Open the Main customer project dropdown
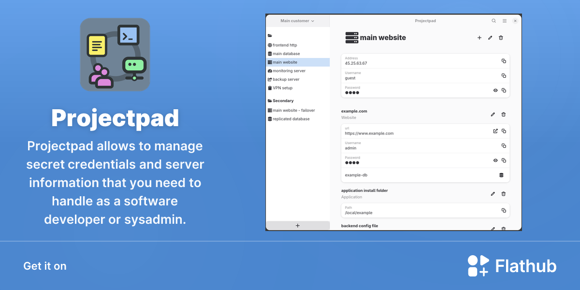580x290 pixels. point(297,21)
